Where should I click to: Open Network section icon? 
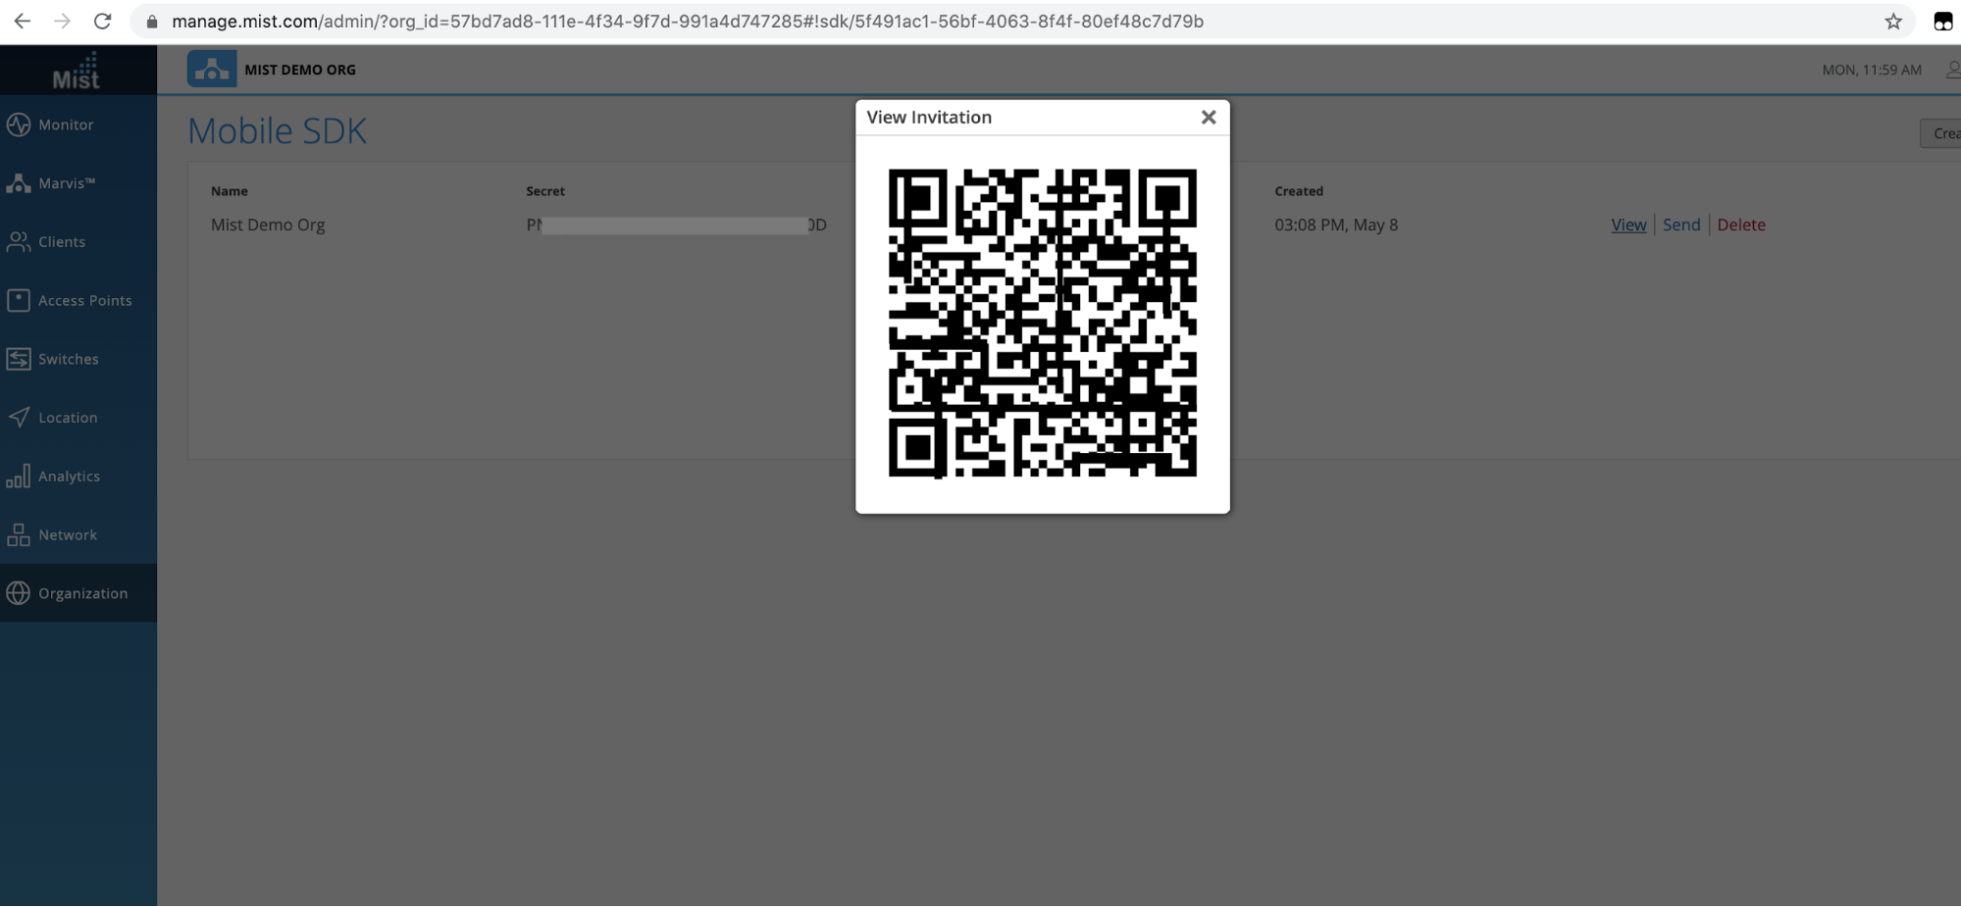(x=19, y=534)
